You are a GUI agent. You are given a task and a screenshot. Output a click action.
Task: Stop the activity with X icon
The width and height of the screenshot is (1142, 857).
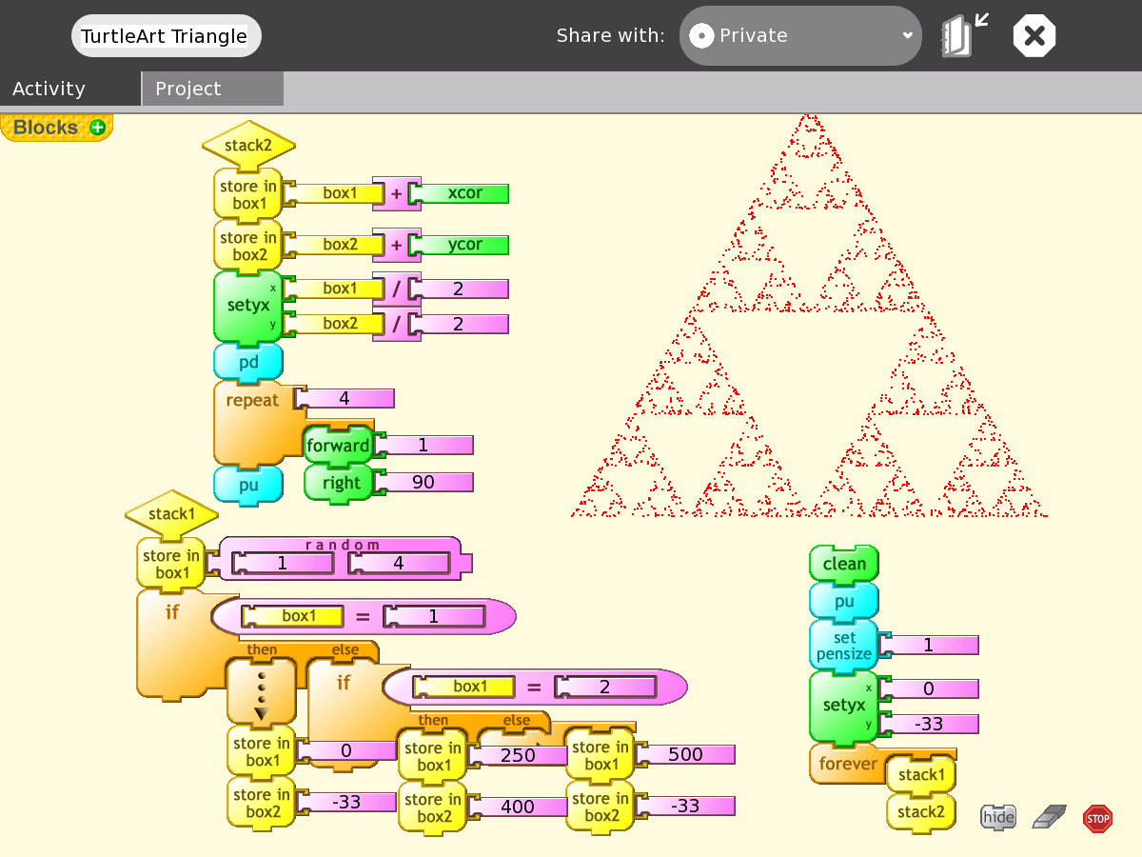point(1034,36)
